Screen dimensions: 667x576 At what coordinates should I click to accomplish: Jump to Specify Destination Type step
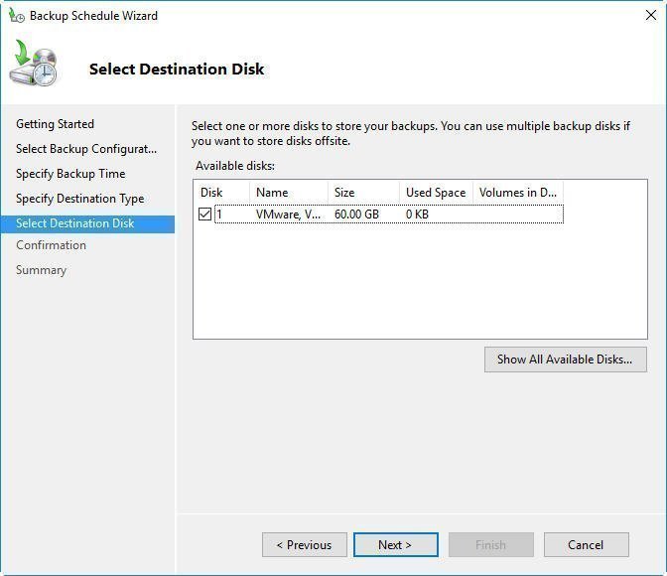[79, 199]
